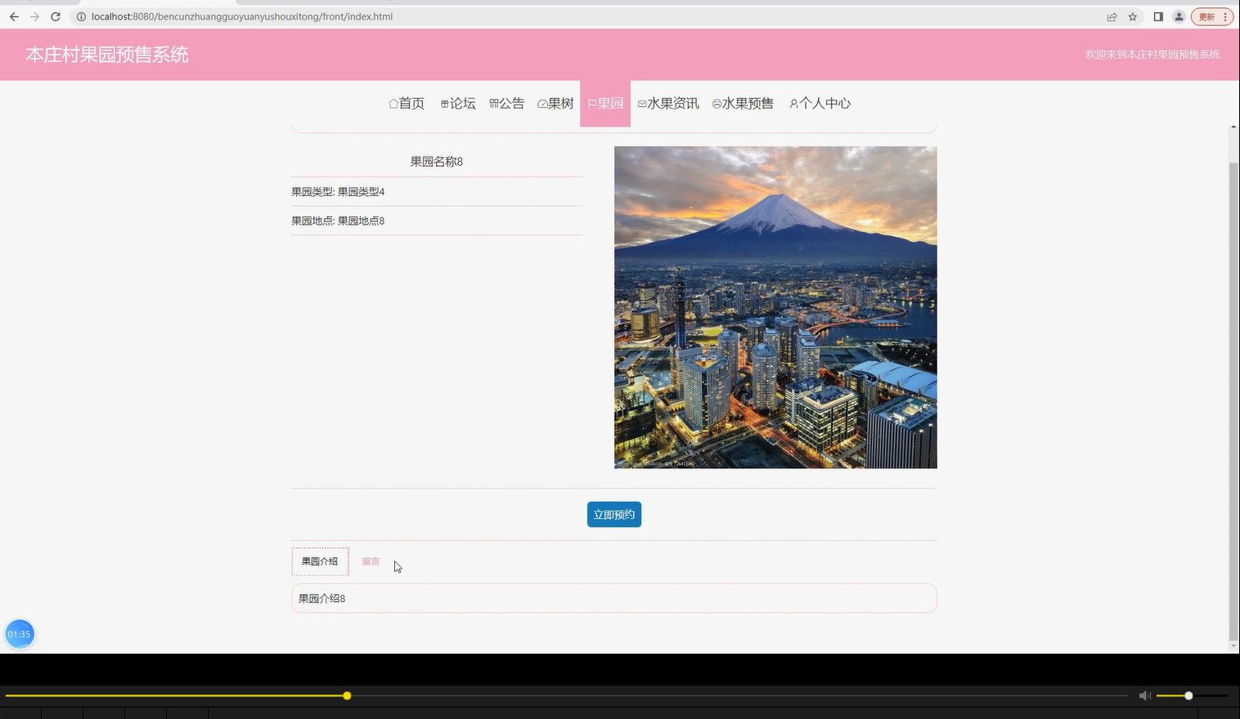This screenshot has width=1240, height=719.
Task: Open 个人中心 via the person icon
Action: [793, 103]
